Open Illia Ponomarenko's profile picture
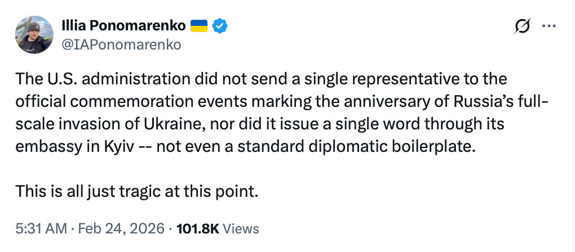575x252 pixels. pyautogui.click(x=34, y=35)
